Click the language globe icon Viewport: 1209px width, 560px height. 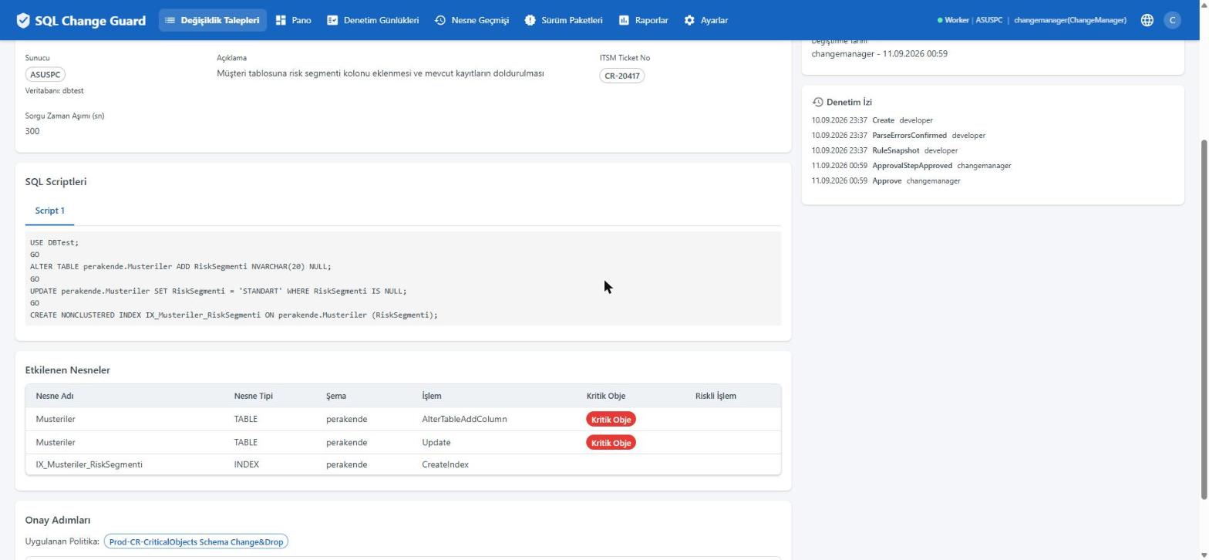[1147, 20]
